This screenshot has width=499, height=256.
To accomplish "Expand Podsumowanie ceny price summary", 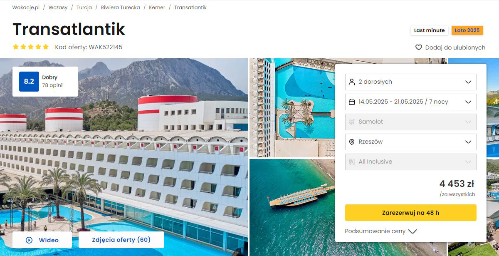I will (x=380, y=231).
